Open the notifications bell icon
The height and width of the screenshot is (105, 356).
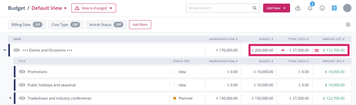(310, 8)
